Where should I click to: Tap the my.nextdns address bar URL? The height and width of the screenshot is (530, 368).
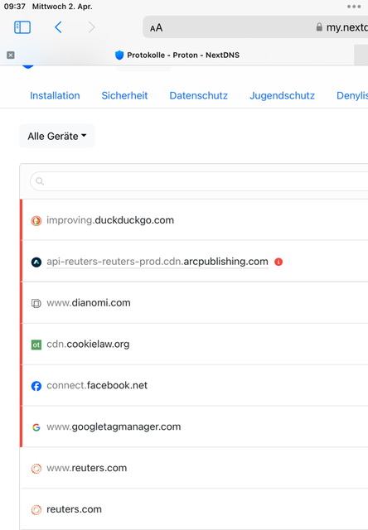coord(347,27)
